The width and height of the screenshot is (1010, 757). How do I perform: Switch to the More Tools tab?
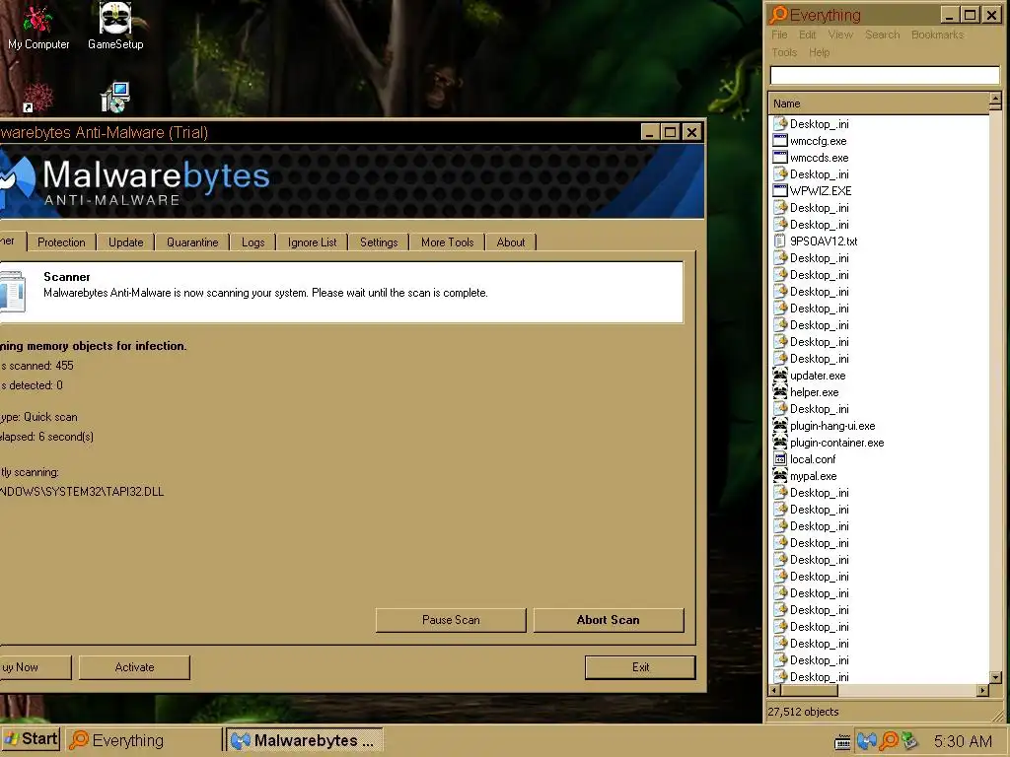[447, 242]
